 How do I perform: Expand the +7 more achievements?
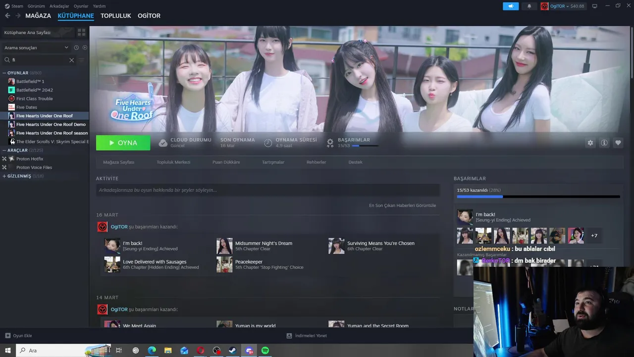(x=594, y=236)
